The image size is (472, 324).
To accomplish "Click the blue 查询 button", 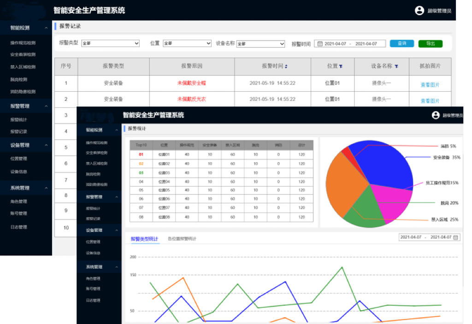I will (x=402, y=43).
